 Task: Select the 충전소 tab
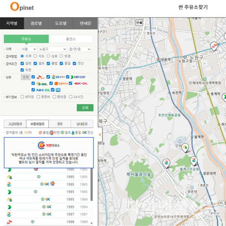click(x=71, y=39)
